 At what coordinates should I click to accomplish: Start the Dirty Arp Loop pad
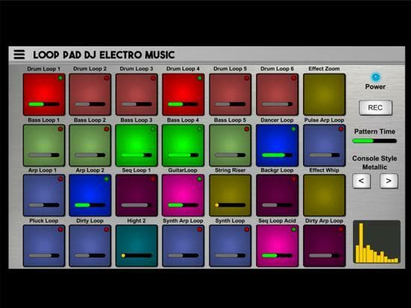[x=324, y=246]
